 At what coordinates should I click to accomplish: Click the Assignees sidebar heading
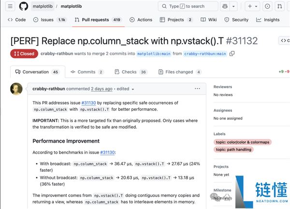(x=223, y=110)
